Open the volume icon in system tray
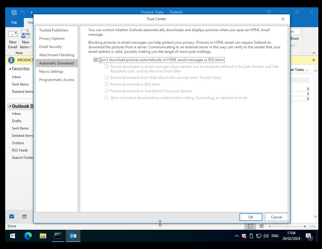 tap(266, 236)
